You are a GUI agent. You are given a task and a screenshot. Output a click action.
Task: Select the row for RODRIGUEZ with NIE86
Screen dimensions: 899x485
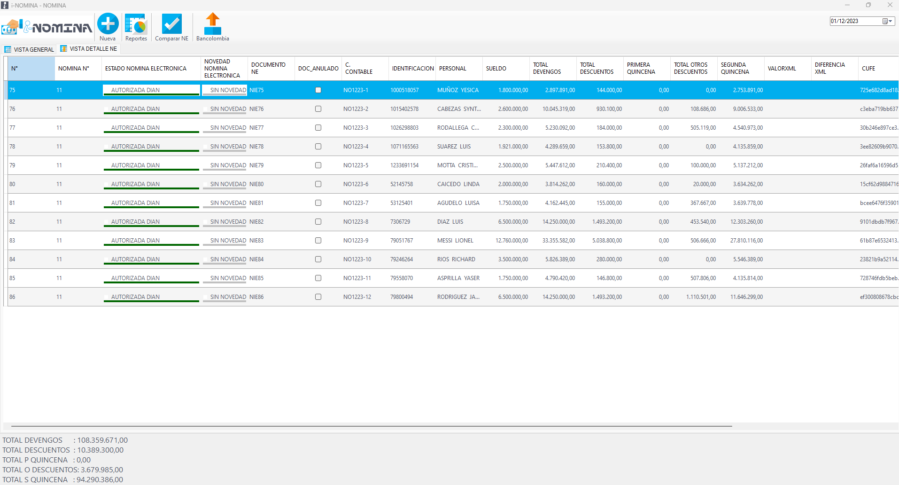click(x=458, y=297)
